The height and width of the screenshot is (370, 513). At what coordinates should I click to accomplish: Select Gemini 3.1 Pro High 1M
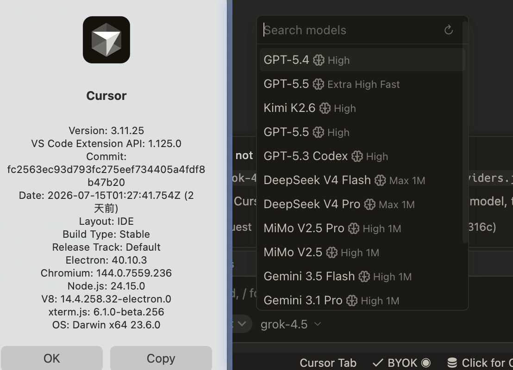[362, 301]
